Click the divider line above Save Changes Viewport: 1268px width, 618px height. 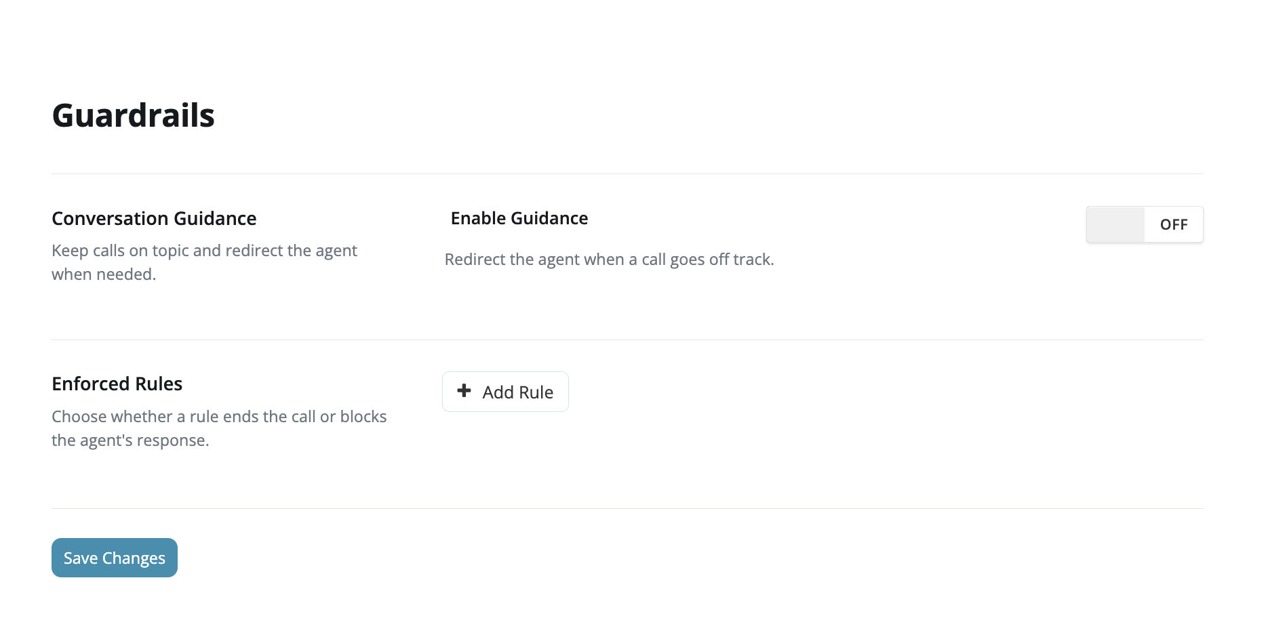[627, 508]
